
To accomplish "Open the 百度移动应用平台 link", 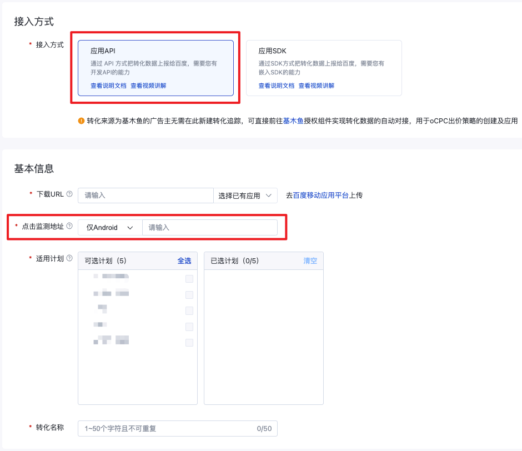I will pyautogui.click(x=320, y=196).
